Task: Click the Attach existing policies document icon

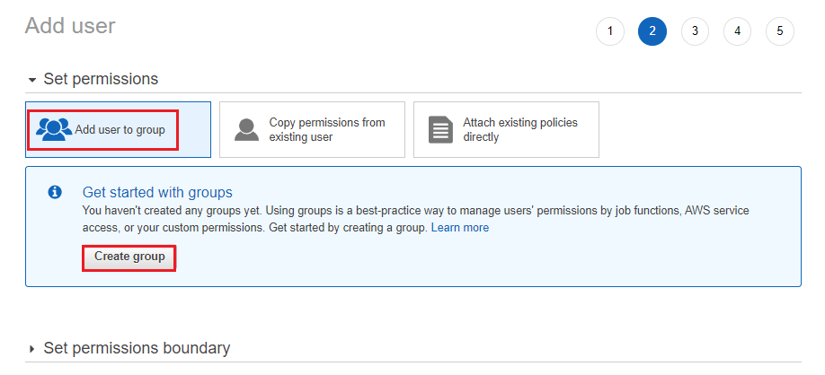Action: tap(440, 130)
